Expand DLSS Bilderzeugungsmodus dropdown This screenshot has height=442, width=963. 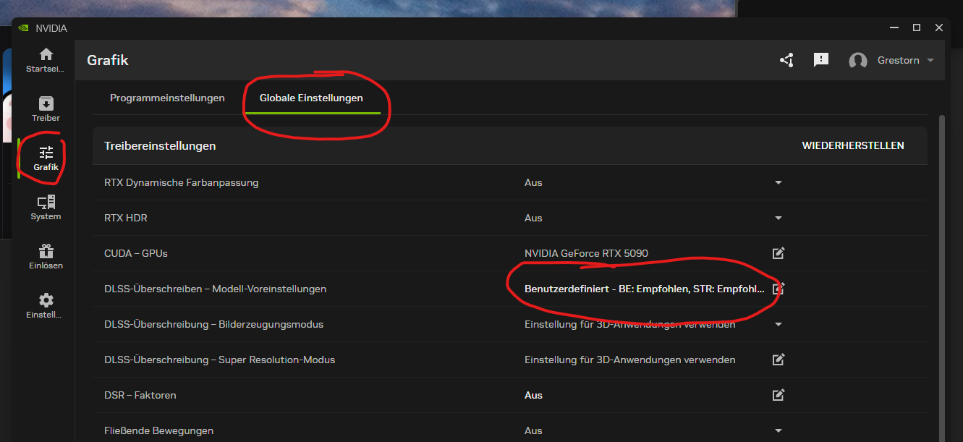pos(779,324)
